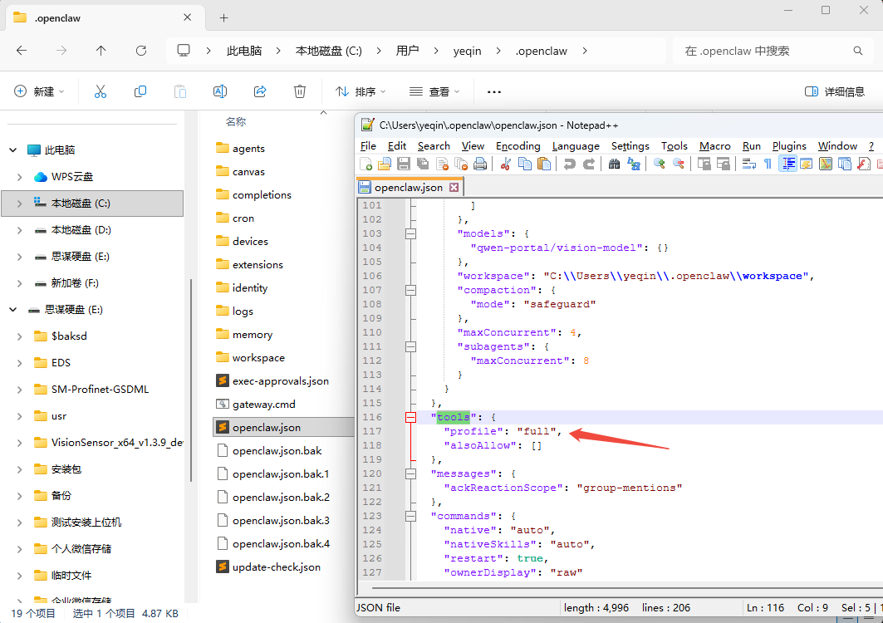The height and width of the screenshot is (623, 883).
Task: Click the Cut scissors icon in Notepad++ toolbar
Action: pos(505,164)
